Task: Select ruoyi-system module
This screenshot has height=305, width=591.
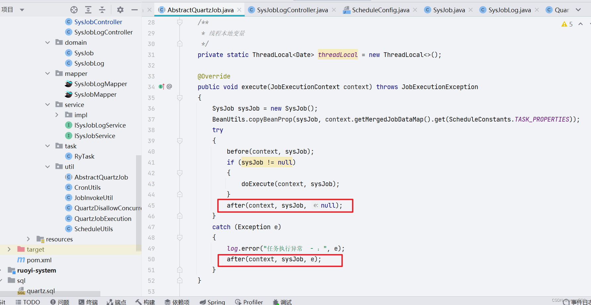Action: click(x=36, y=270)
